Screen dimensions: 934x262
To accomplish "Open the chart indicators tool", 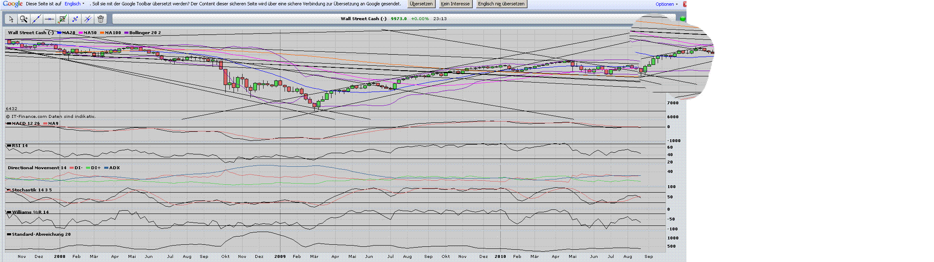I will pyautogui.click(x=62, y=19).
